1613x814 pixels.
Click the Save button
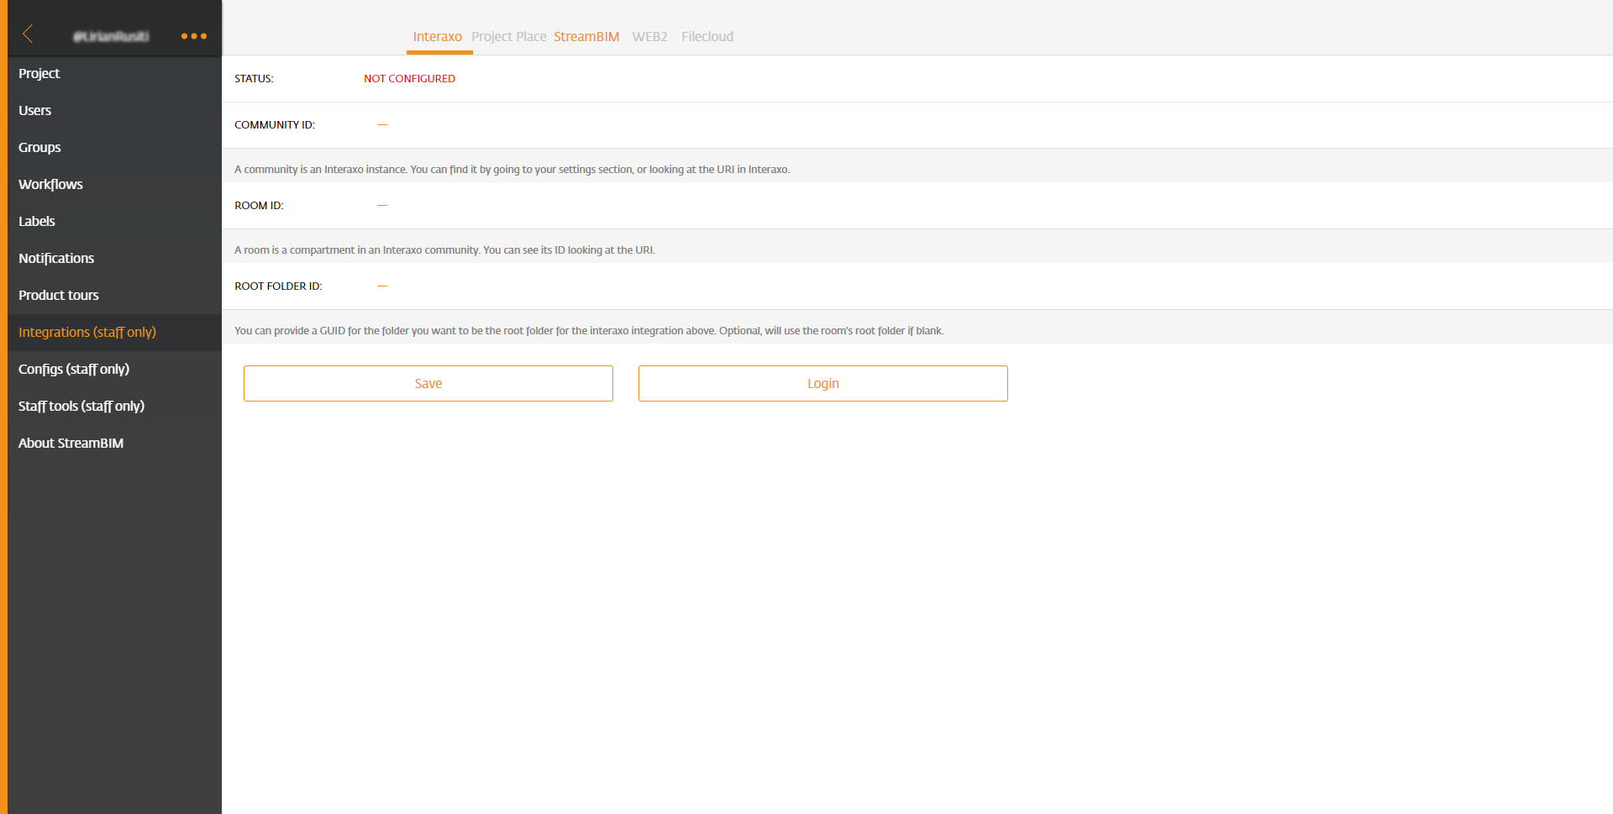coord(428,383)
